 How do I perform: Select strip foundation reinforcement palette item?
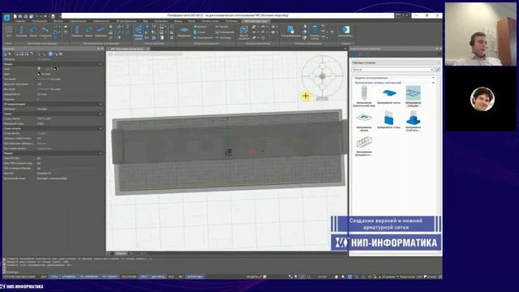pyautogui.click(x=364, y=146)
